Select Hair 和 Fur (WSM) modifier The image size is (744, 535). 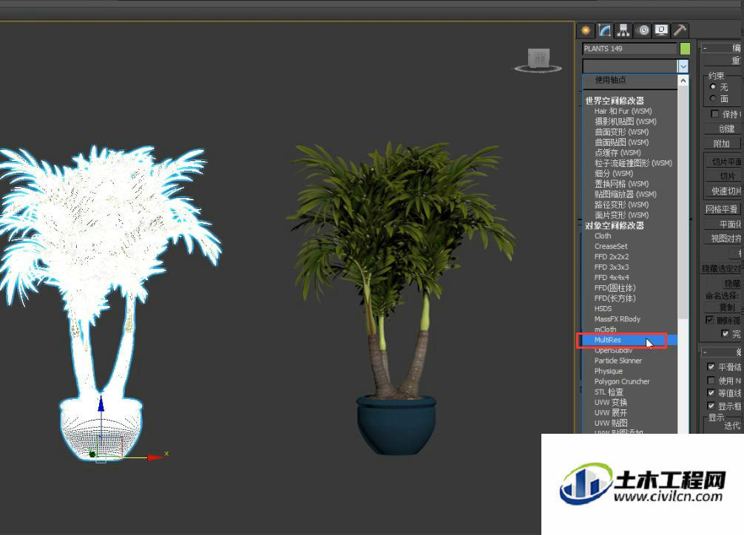[x=623, y=111]
